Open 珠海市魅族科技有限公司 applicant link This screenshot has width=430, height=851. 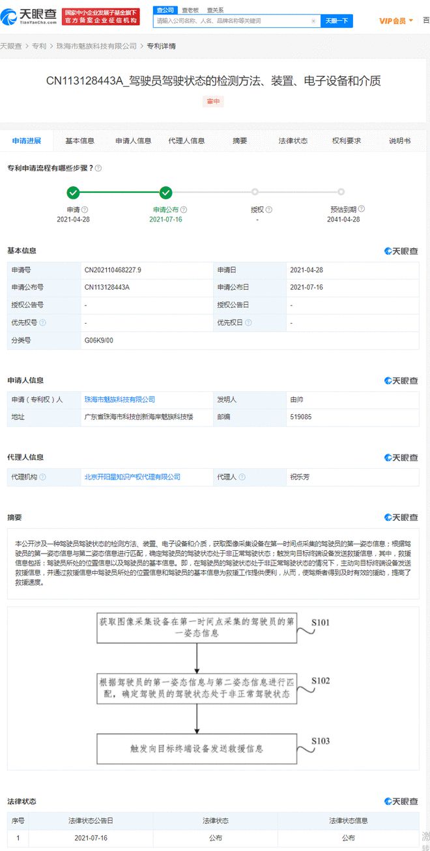[120, 399]
